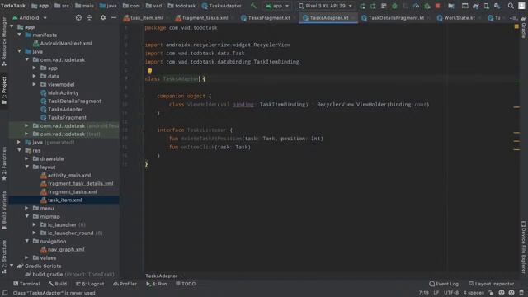Viewport: 528px width, 297px height.
Task: Click the Rerun app icon in toolbar
Action: pyautogui.click(x=362, y=6)
